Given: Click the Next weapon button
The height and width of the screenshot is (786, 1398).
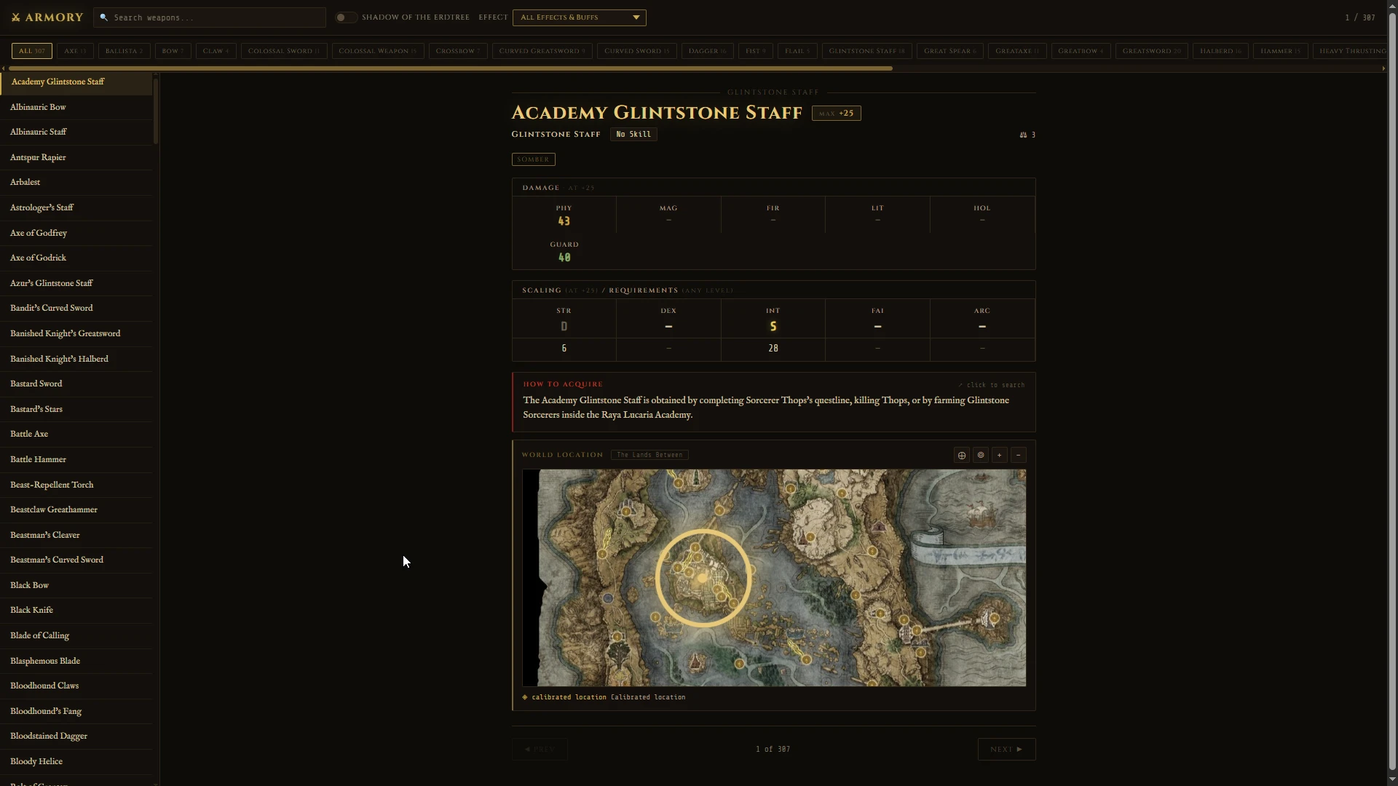Looking at the screenshot, I should click(1006, 750).
